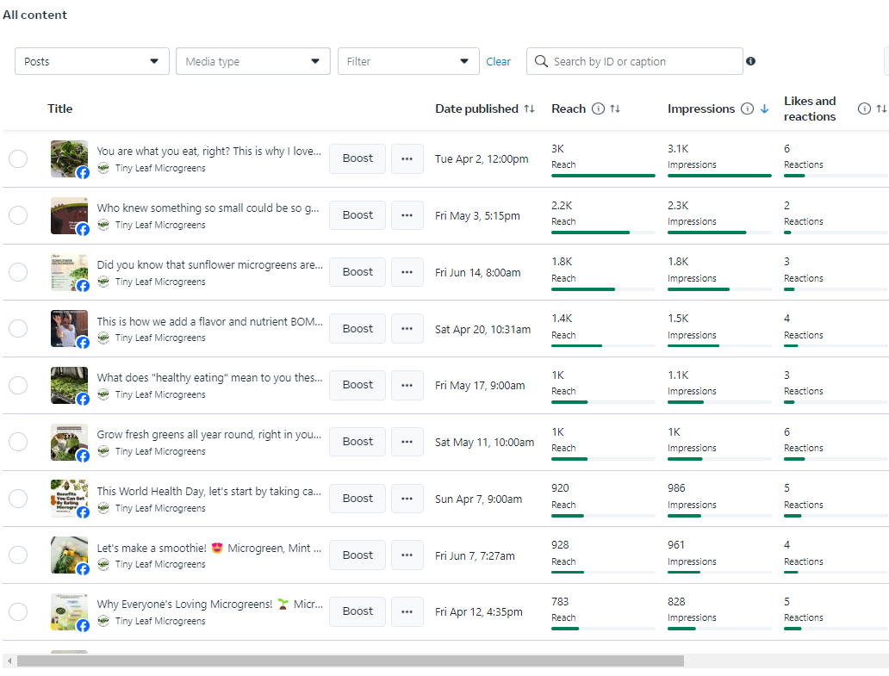Focus the Search by ID or caption field
This screenshot has width=889, height=676.
pyautogui.click(x=642, y=61)
